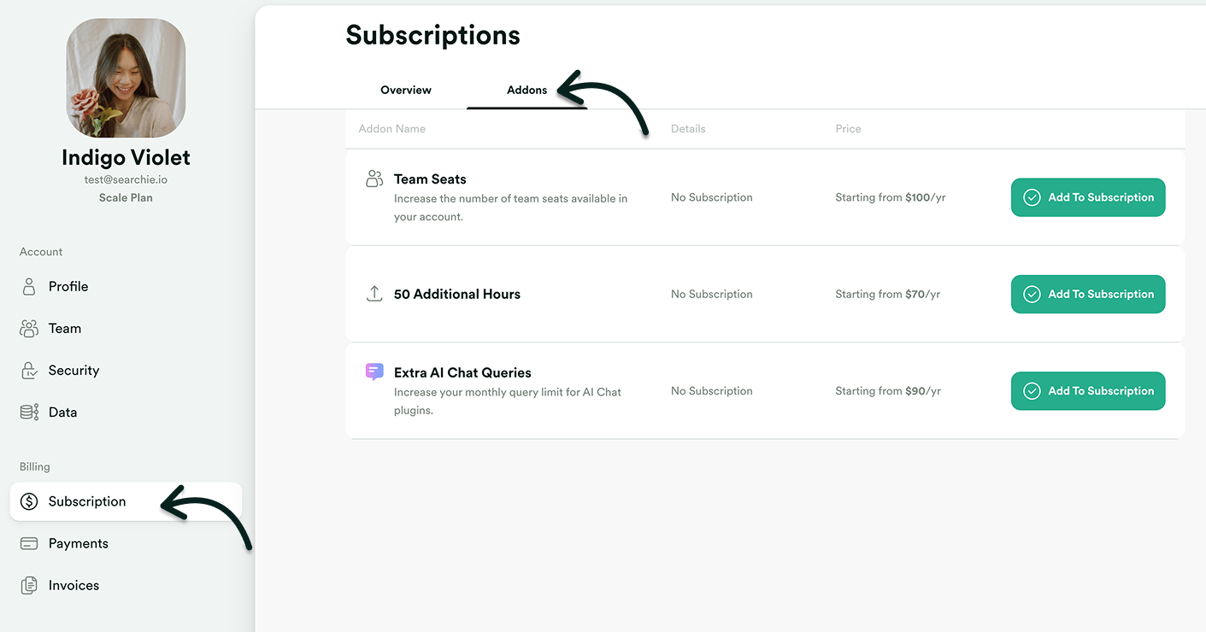
Task: Click the upload icon beside 50 Additional Hours
Action: tap(374, 293)
